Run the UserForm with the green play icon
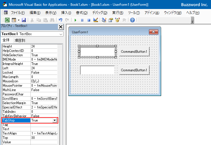 [75, 20]
